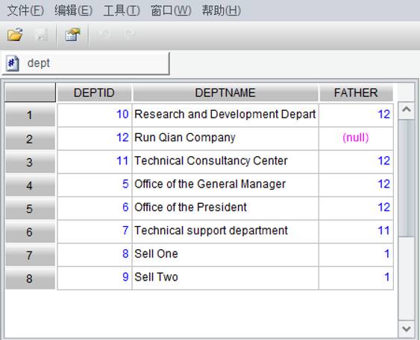
Task: Click the vertical scrollbar thumb
Action: click(407, 178)
